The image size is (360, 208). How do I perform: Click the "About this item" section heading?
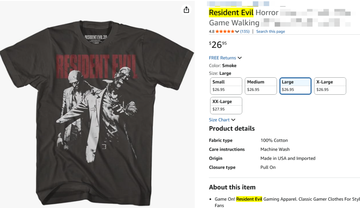click(232, 187)
